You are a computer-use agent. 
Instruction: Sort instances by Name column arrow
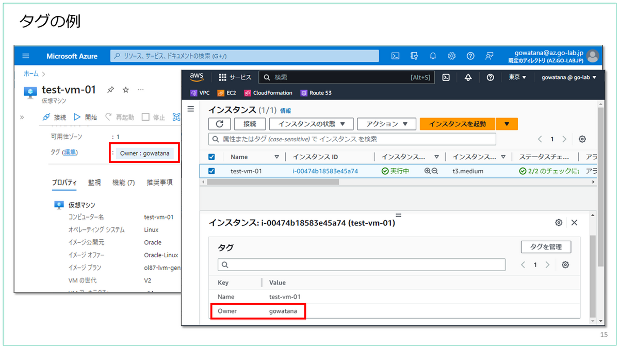click(x=276, y=157)
